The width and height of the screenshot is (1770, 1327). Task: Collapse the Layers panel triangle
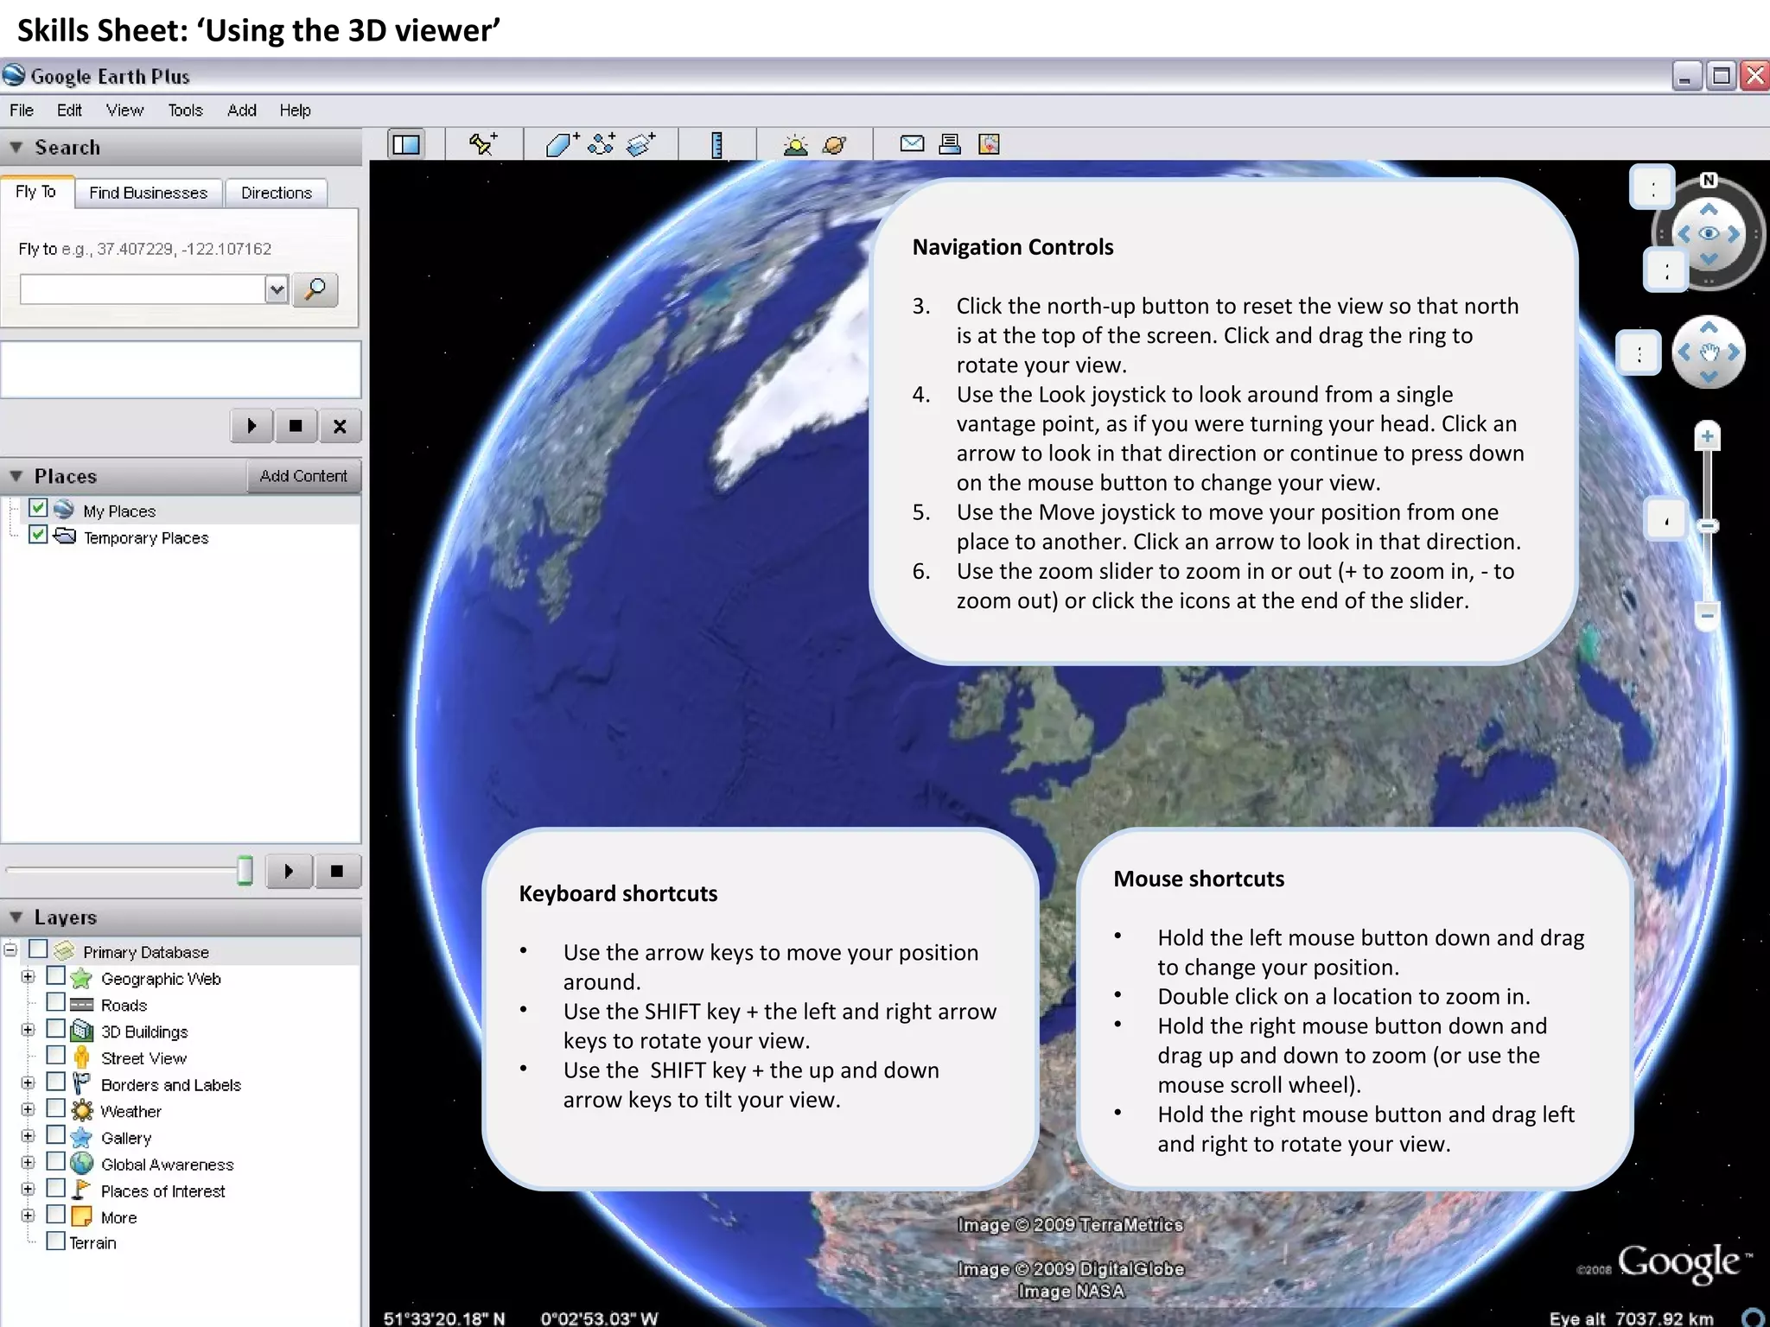pos(16,917)
